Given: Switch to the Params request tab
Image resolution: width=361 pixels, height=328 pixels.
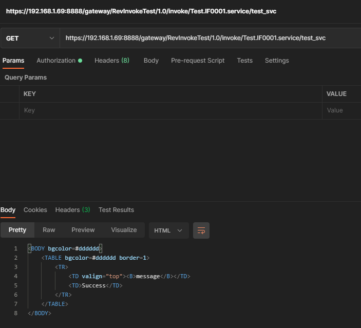Looking at the screenshot, I should click(13, 61).
